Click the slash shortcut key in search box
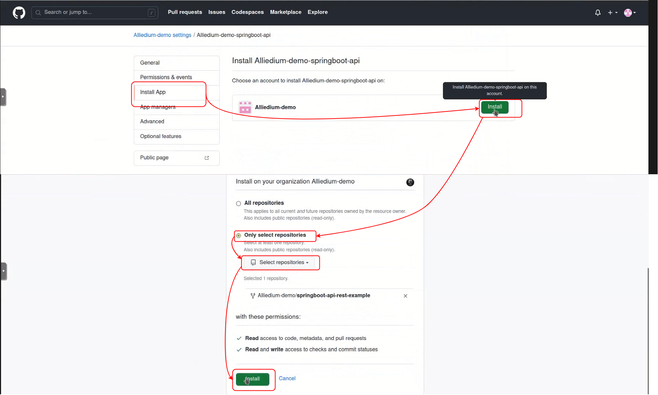This screenshot has width=658, height=395. click(152, 12)
